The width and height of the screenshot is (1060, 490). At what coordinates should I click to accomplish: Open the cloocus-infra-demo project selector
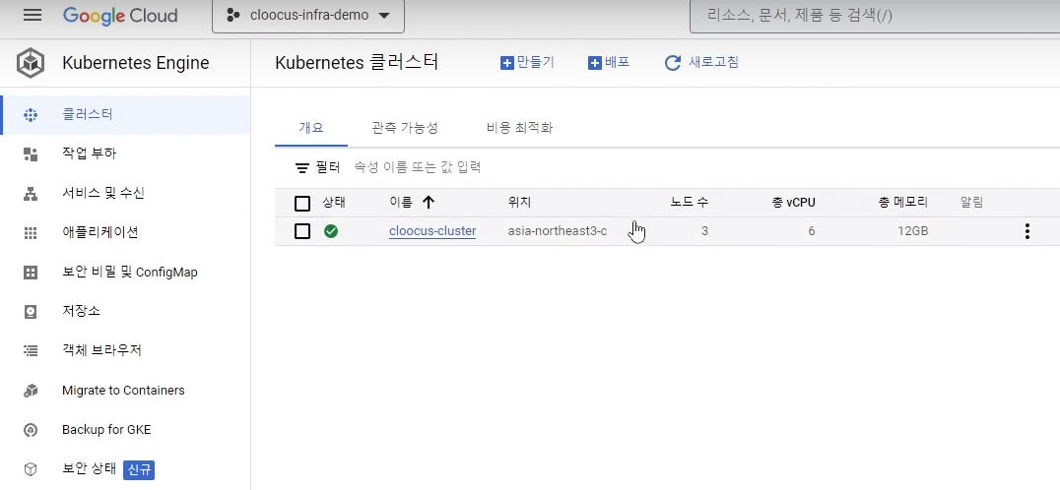pos(308,16)
